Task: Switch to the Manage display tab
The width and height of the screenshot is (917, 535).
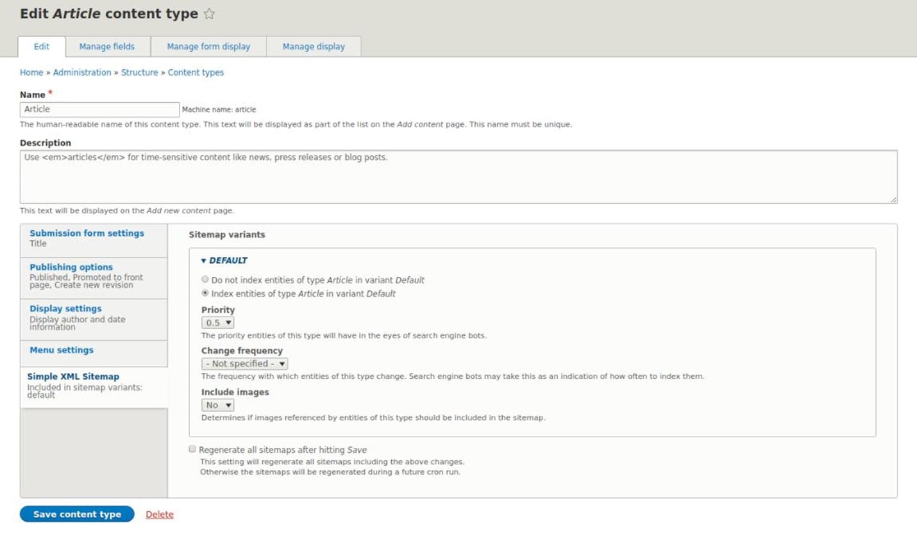Action: [314, 46]
